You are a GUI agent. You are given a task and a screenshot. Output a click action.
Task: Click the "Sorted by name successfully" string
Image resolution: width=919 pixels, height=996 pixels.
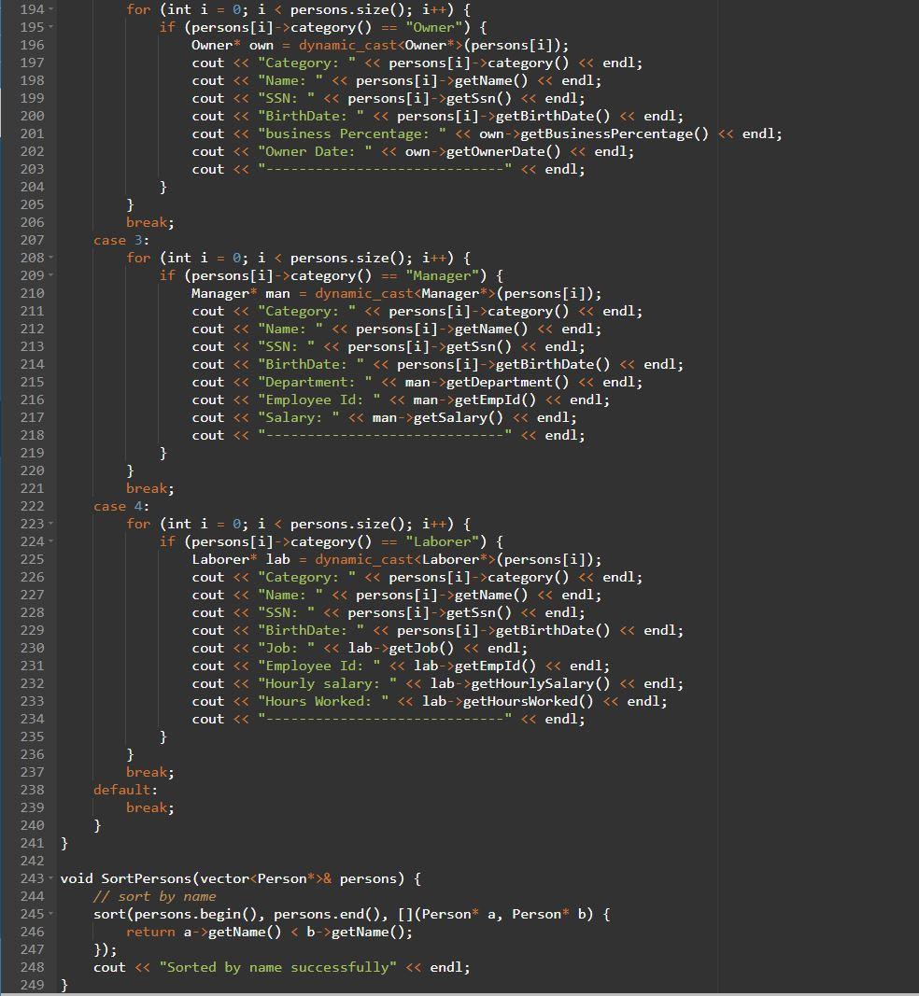pyautogui.click(x=277, y=967)
